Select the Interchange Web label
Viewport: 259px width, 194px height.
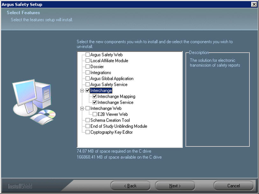[x=106, y=108]
